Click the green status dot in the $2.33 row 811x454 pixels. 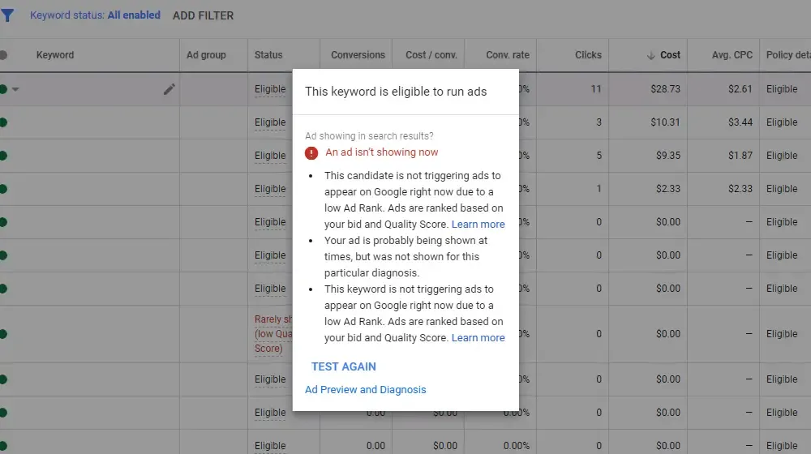point(3,189)
